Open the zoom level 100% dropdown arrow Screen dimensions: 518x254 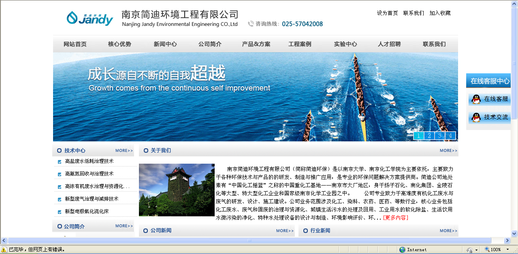507,250
